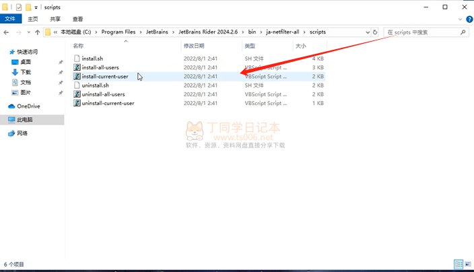Image resolution: width=474 pixels, height=272 pixels.
Task: Open 图片 in quick access
Action: [x=26, y=92]
